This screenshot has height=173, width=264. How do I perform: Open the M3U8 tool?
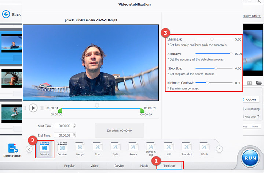pos(204,149)
